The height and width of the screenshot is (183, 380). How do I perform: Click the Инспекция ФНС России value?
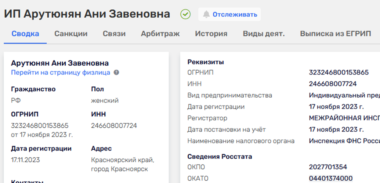344,141
